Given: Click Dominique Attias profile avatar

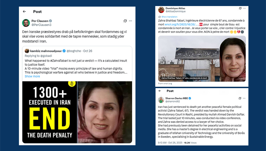Looking at the screenshot, I should click(x=161, y=10).
